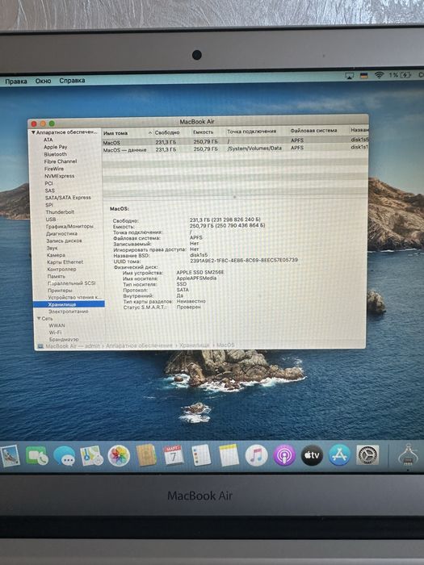424x565 pixels.
Task: Select Запись дисков in the sidebar
Action: (x=64, y=241)
